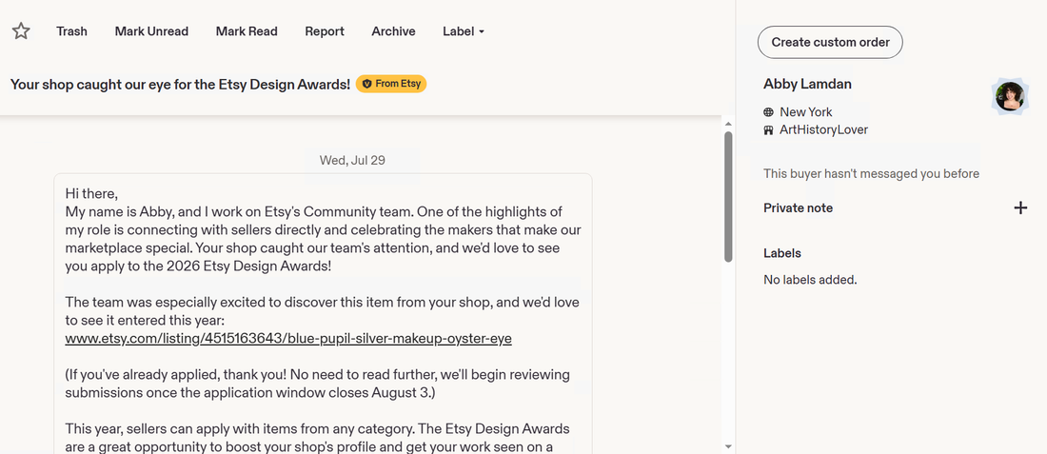
Task: Click the scrollbar up arrow
Action: pos(728,124)
